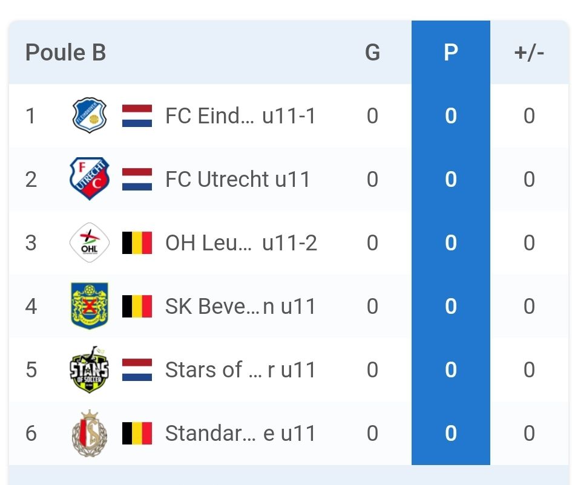Select the +/- goal difference header
This screenshot has width=572, height=485.
click(529, 53)
